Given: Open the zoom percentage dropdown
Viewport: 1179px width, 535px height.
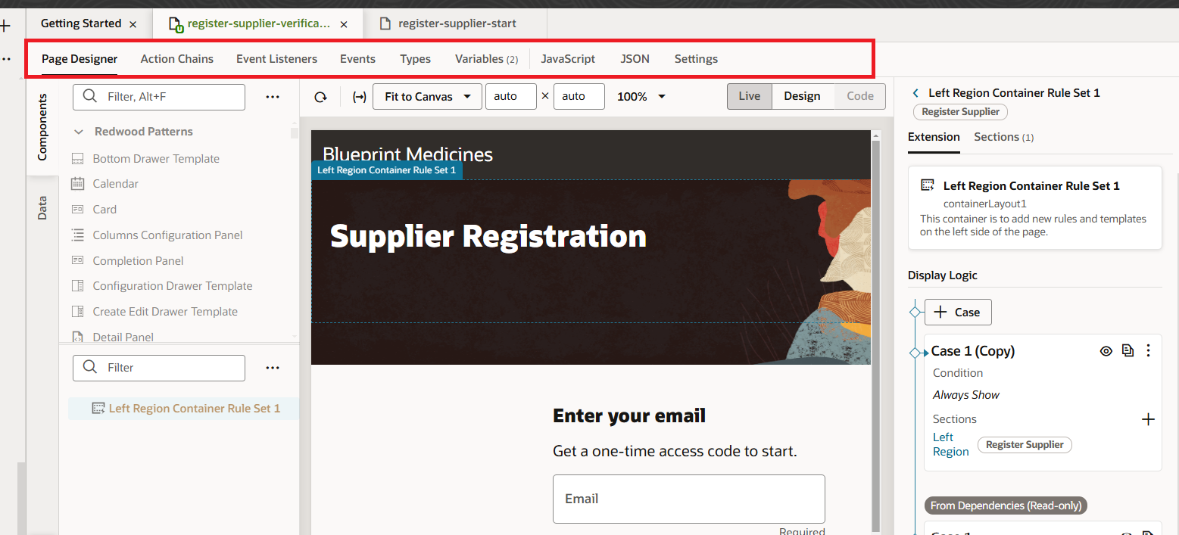Looking at the screenshot, I should [641, 96].
